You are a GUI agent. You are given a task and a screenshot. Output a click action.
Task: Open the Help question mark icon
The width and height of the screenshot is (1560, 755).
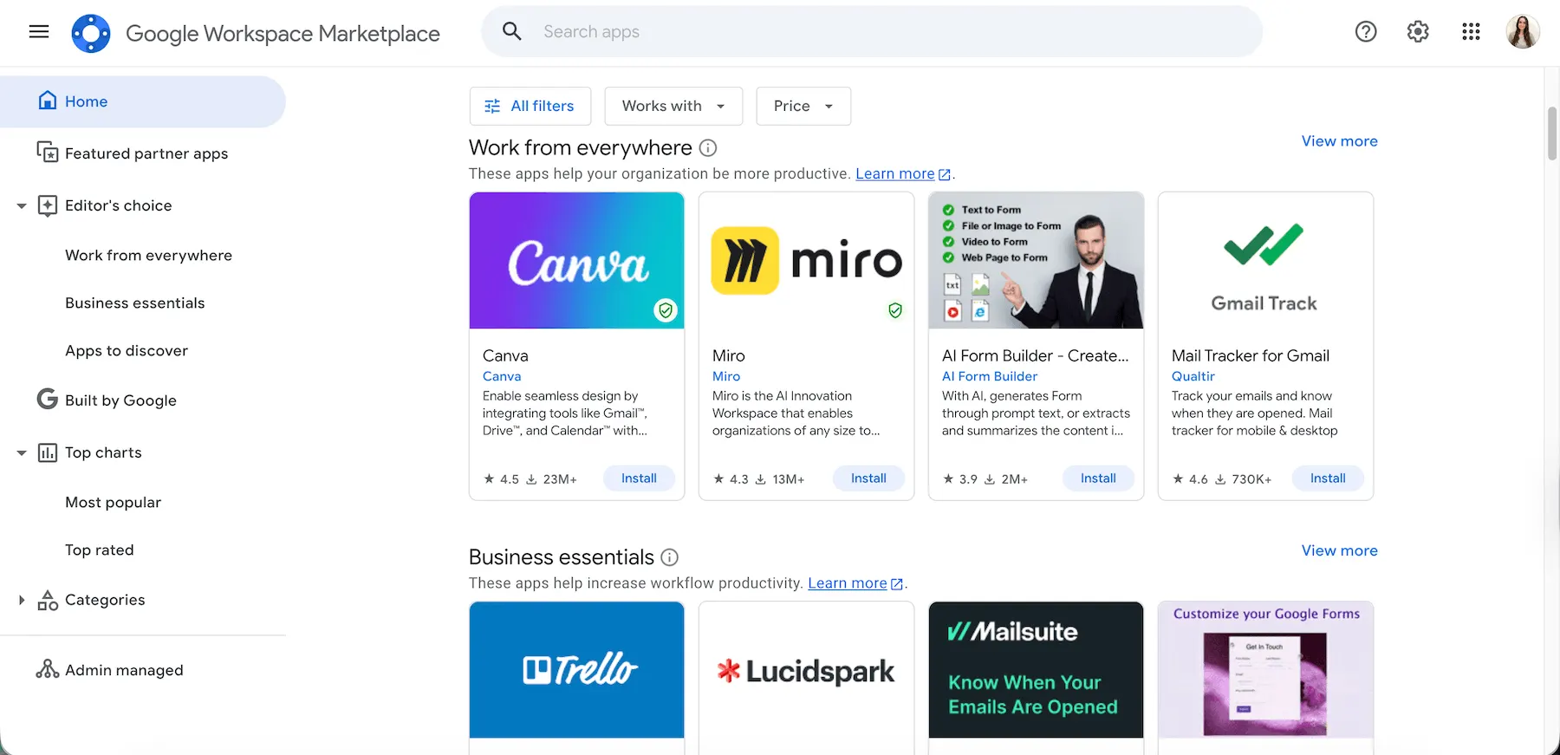click(x=1366, y=32)
